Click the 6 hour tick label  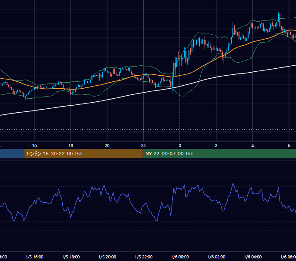(289, 146)
